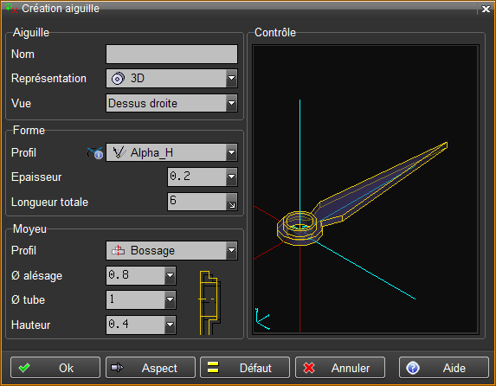The height and width of the screenshot is (386, 496).
Task: Open the Moyeu Profil Bossage dropdown
Action: pos(171,251)
